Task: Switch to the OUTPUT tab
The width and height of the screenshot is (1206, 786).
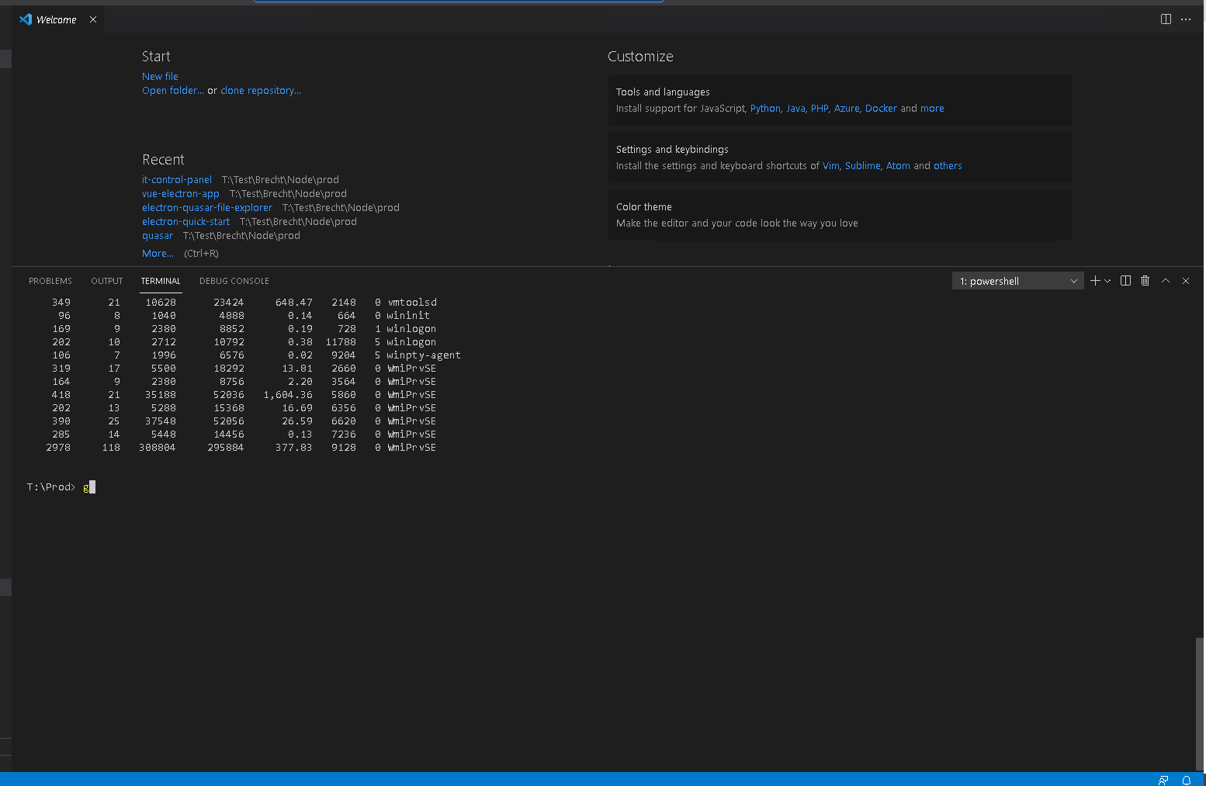Action: pos(106,280)
